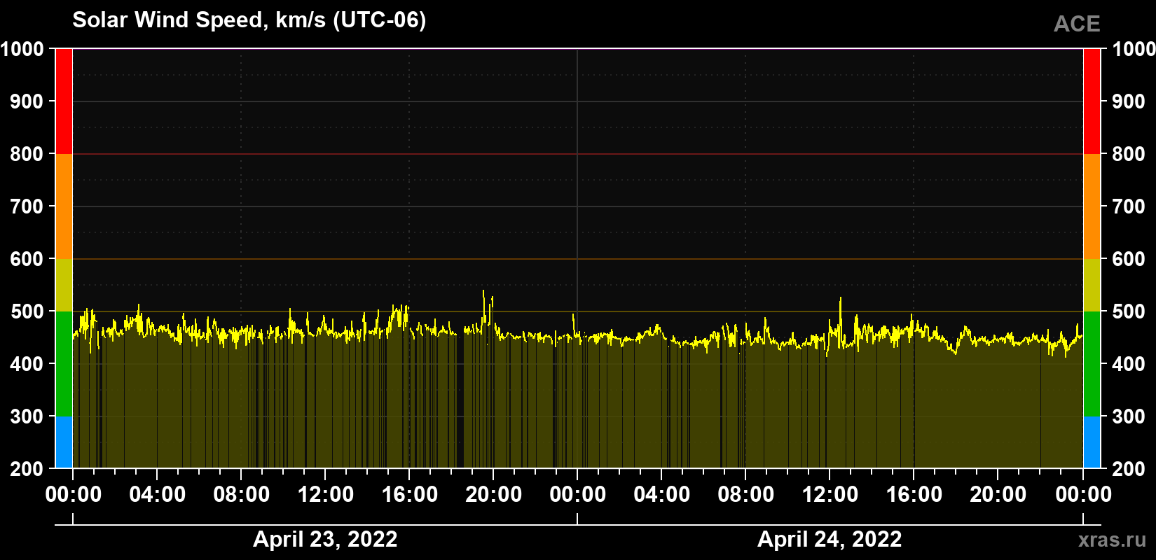Click the 400 label on the left axis

[x=27, y=364]
